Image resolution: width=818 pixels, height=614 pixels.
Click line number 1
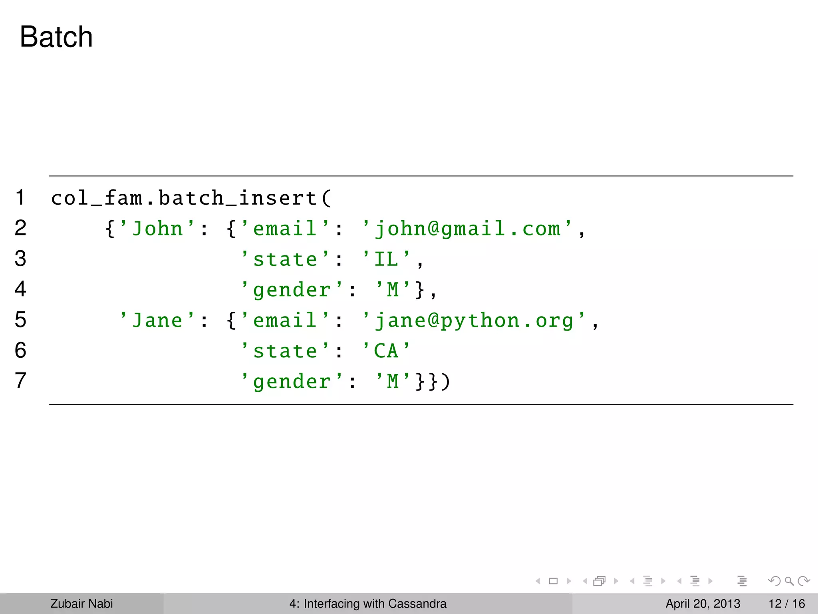tap(20, 197)
